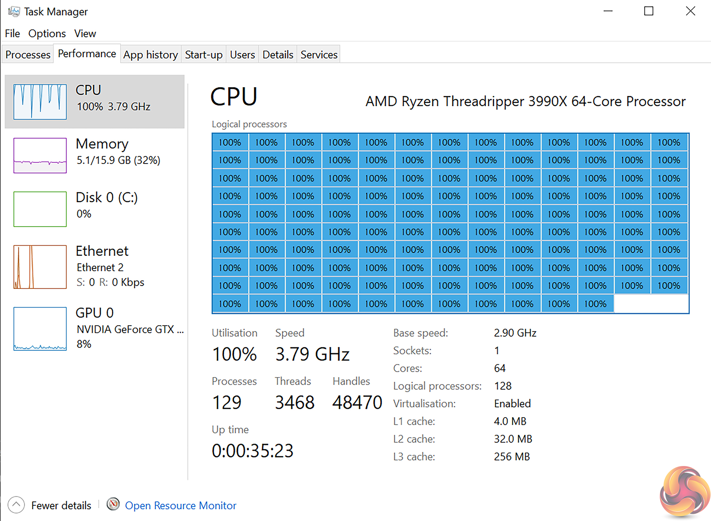
Task: Click the Task Manager title bar icon
Action: coord(14,12)
